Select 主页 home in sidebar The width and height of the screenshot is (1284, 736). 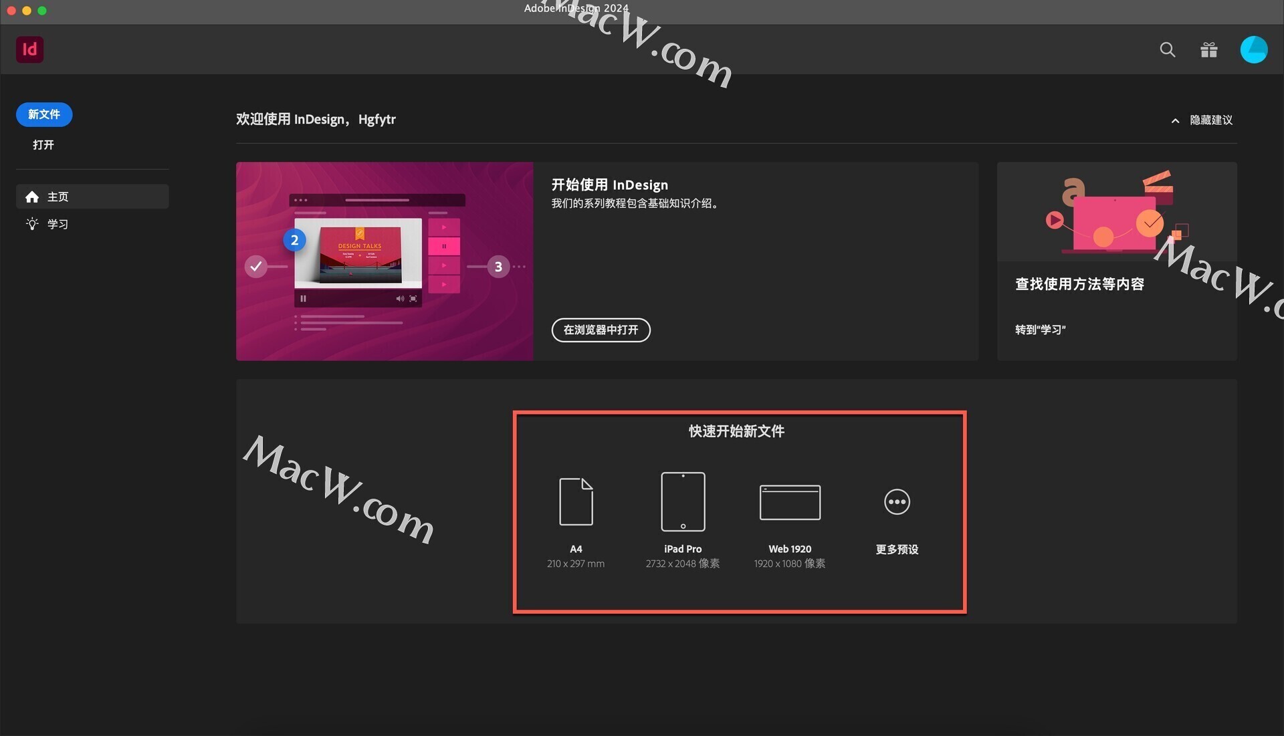pos(92,197)
